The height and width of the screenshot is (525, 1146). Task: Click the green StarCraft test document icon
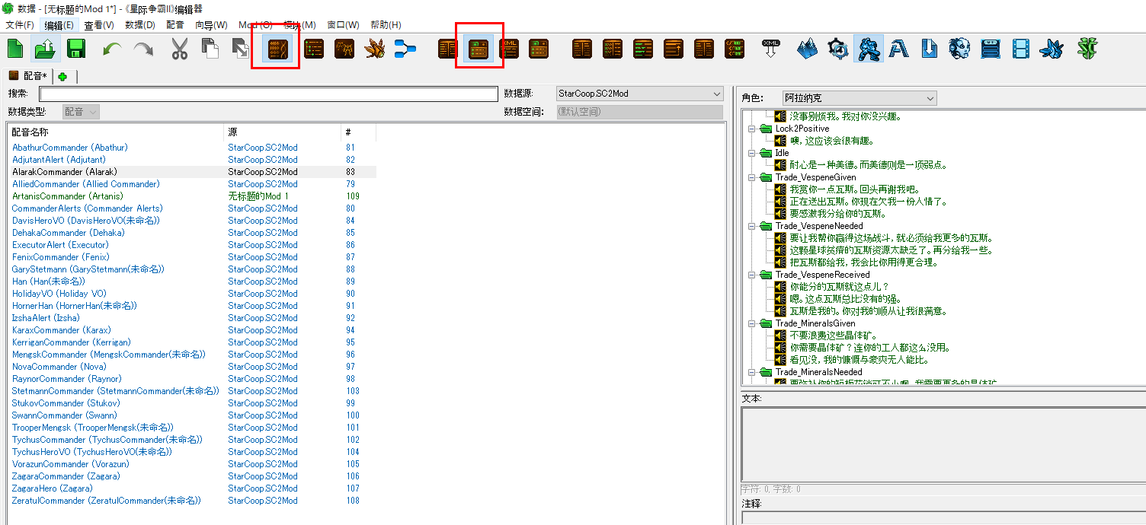[x=1087, y=49]
